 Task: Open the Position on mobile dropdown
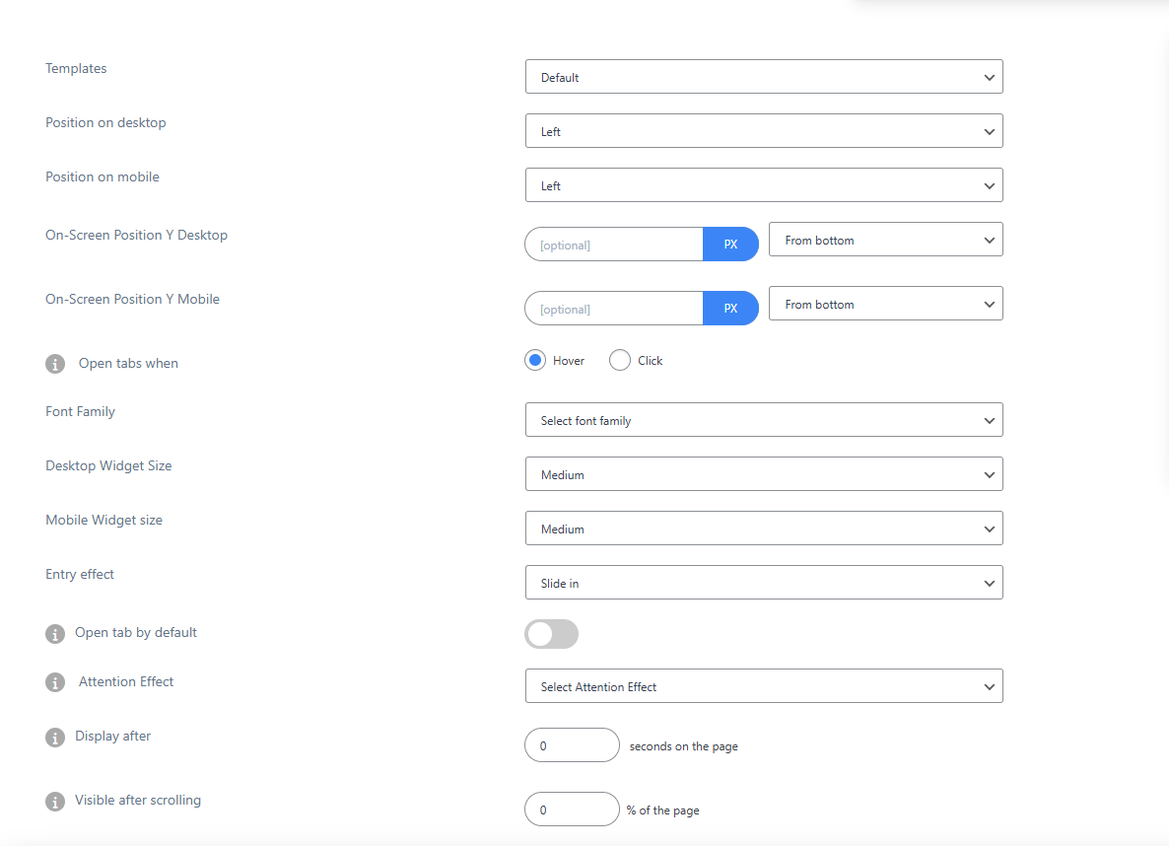[764, 185]
